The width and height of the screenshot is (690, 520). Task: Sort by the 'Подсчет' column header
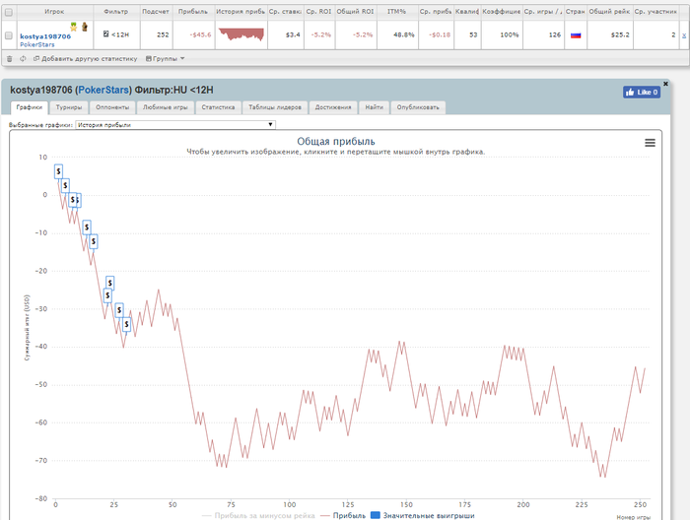156,12
